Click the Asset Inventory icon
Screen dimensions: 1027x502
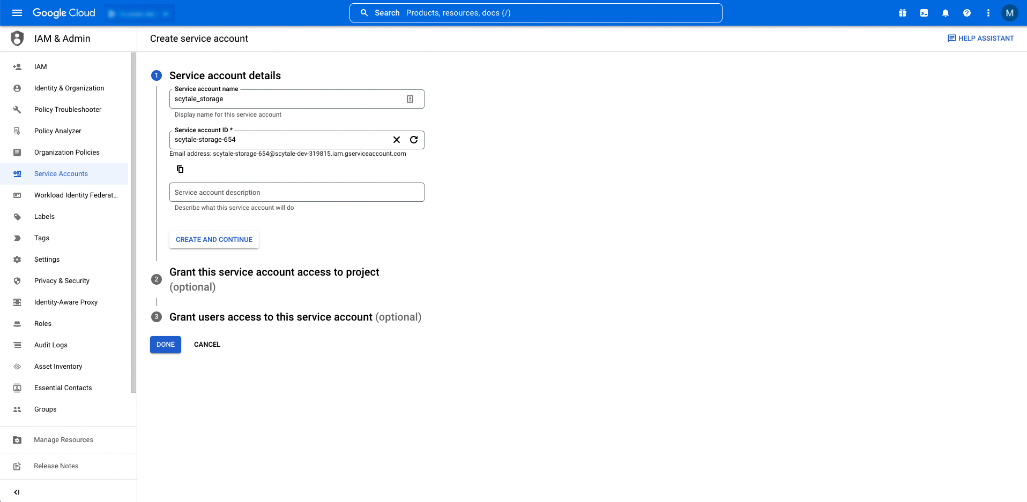pos(17,367)
